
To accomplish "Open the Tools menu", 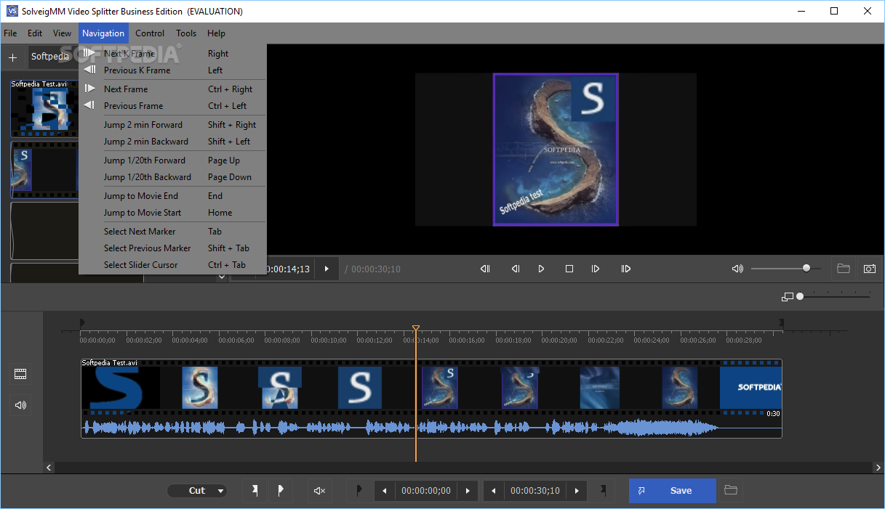I will click(x=186, y=33).
